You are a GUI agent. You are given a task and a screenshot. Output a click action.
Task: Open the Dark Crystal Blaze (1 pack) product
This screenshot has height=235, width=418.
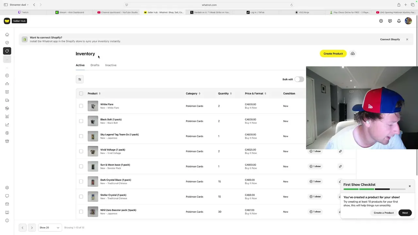(x=116, y=180)
